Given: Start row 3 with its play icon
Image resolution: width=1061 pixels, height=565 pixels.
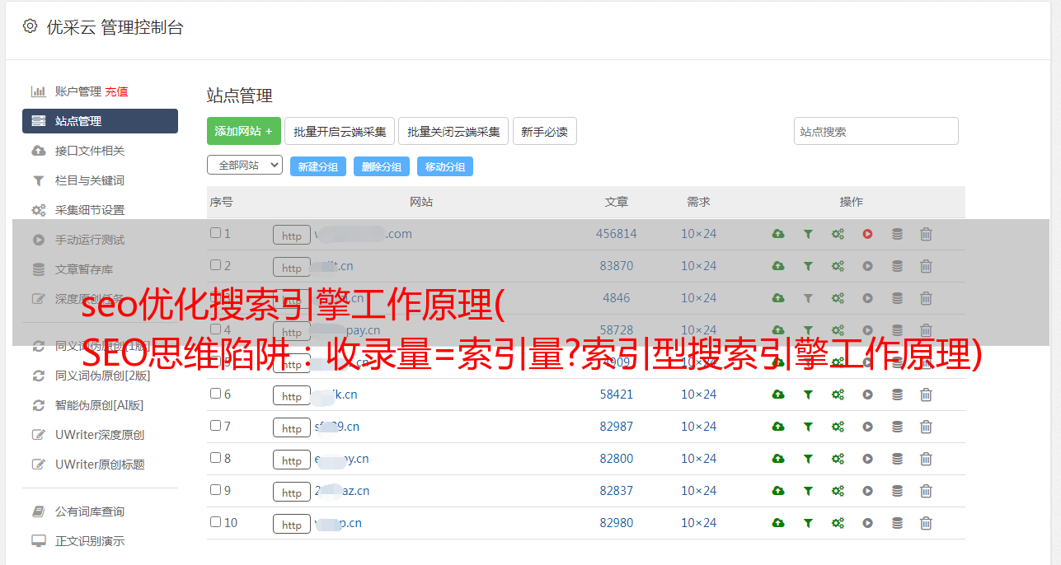Looking at the screenshot, I should click(867, 298).
